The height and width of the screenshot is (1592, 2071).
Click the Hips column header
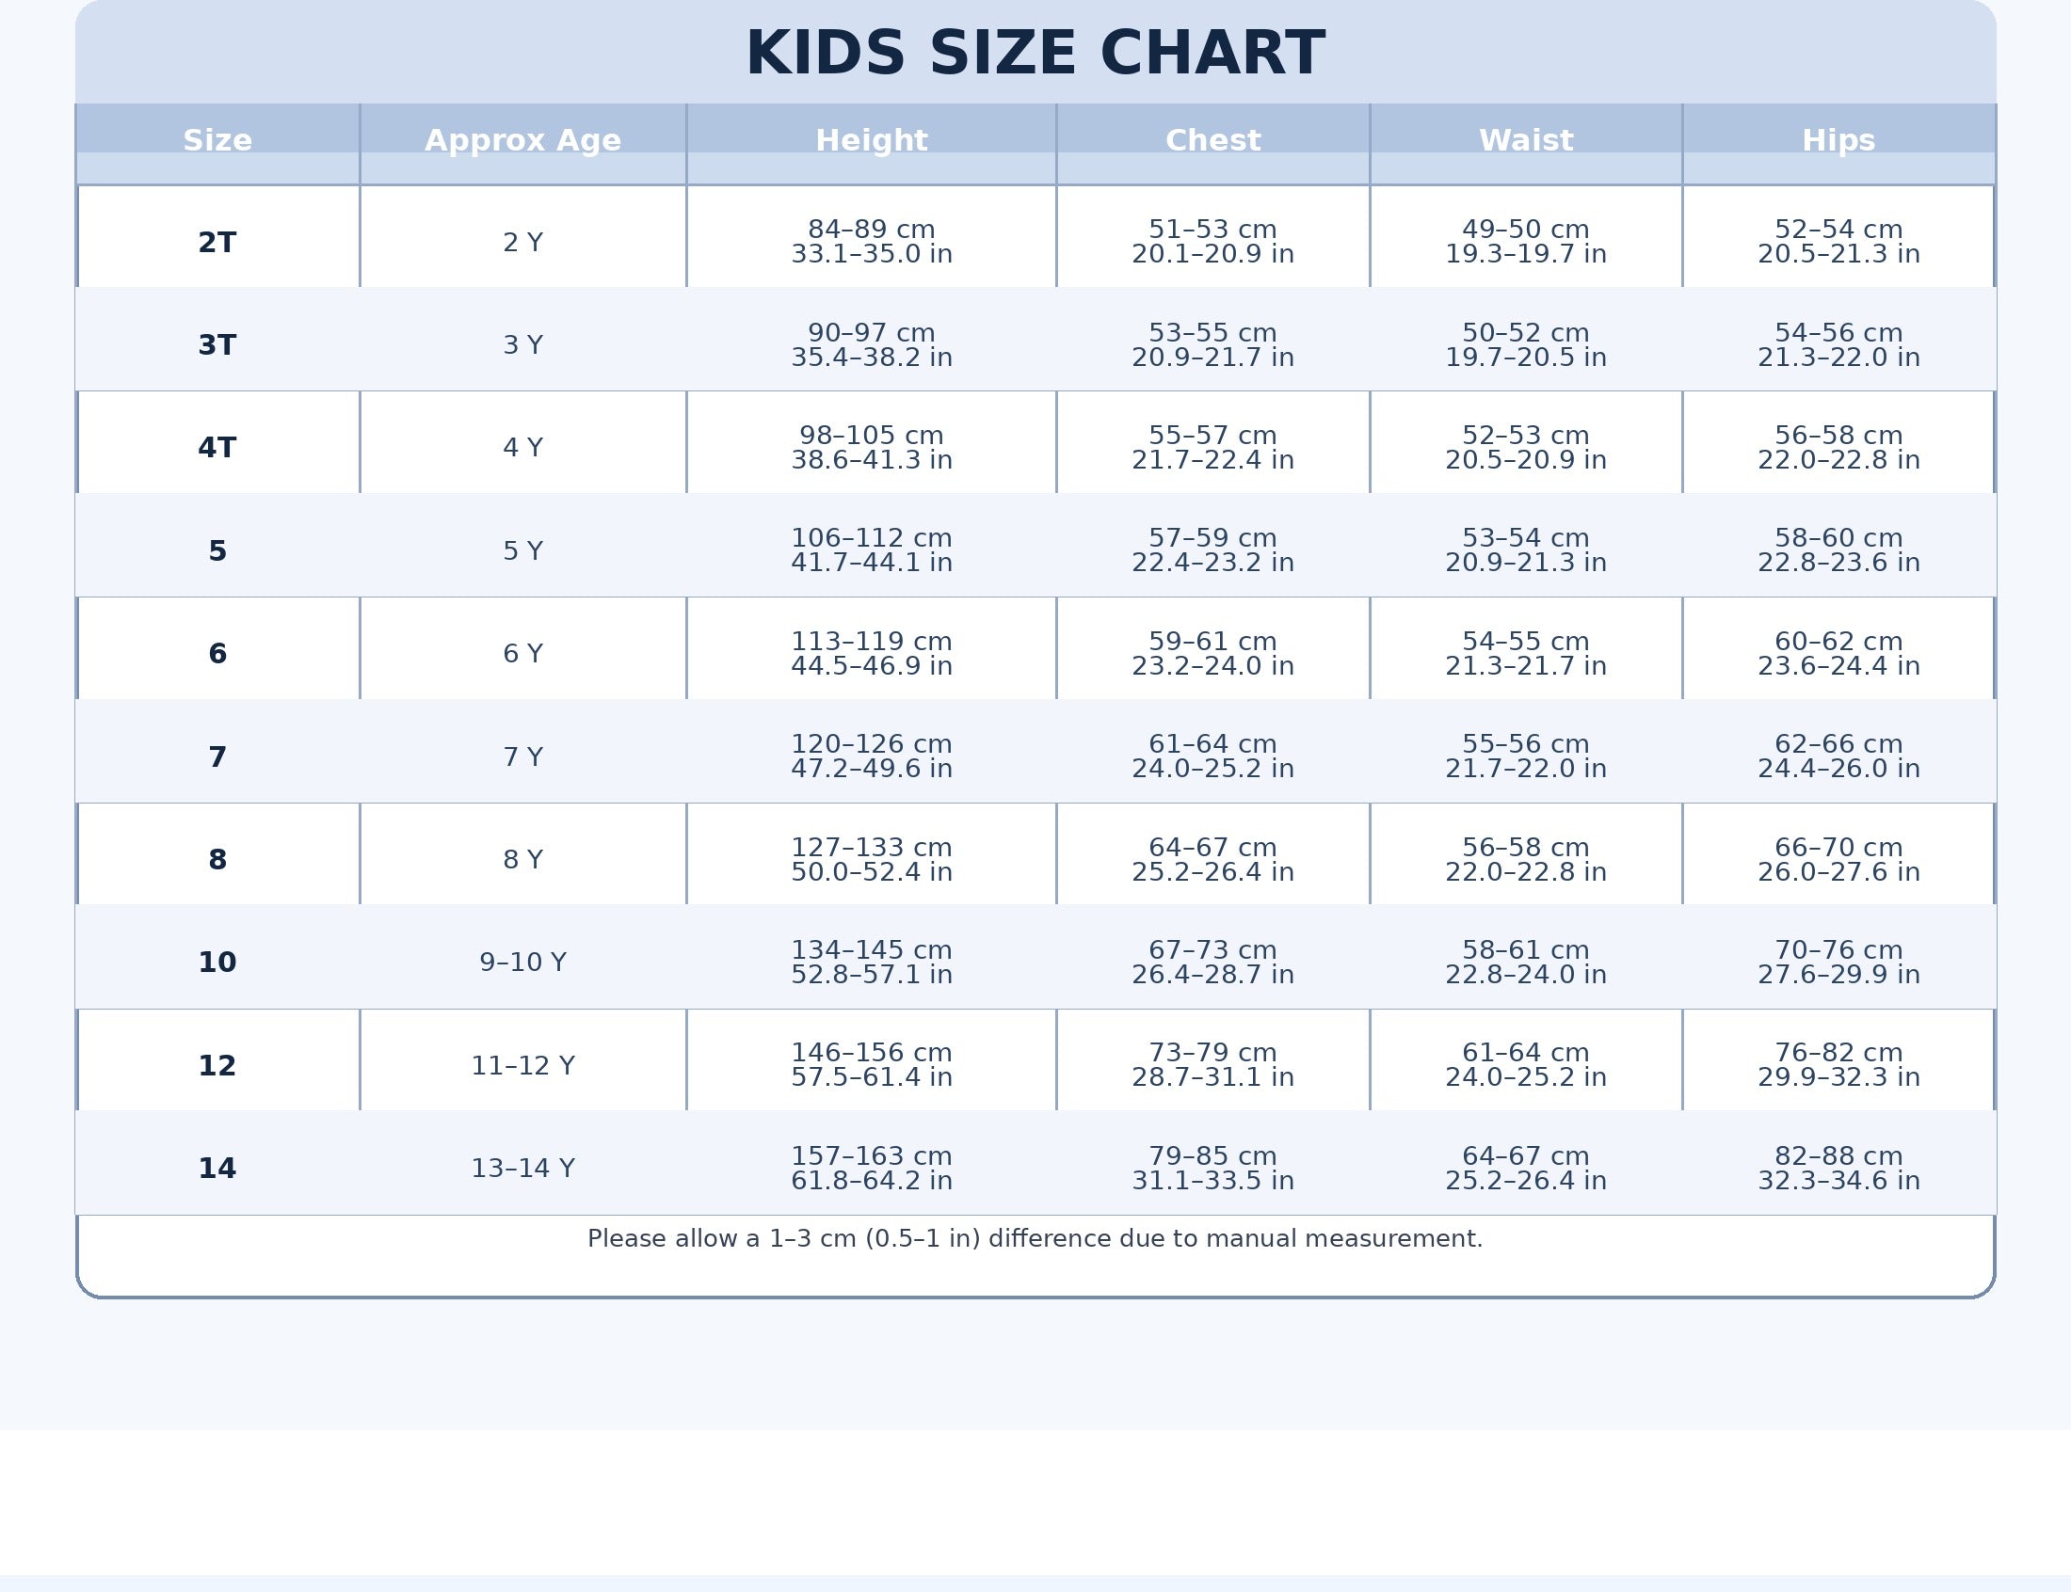point(1838,141)
